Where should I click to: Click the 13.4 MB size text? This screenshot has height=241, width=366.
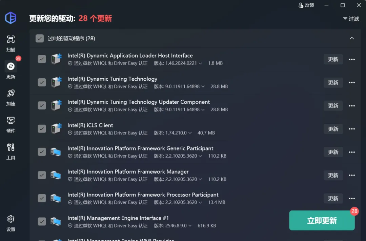point(217,202)
